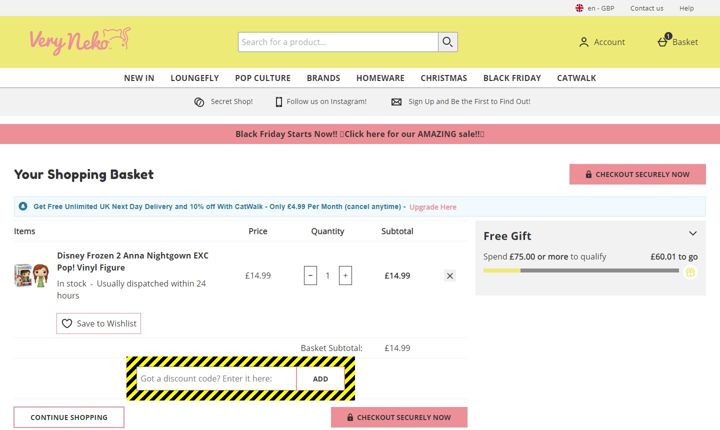The height and width of the screenshot is (430, 720).
Task: Decrease quantity with minus button
Action: [310, 275]
